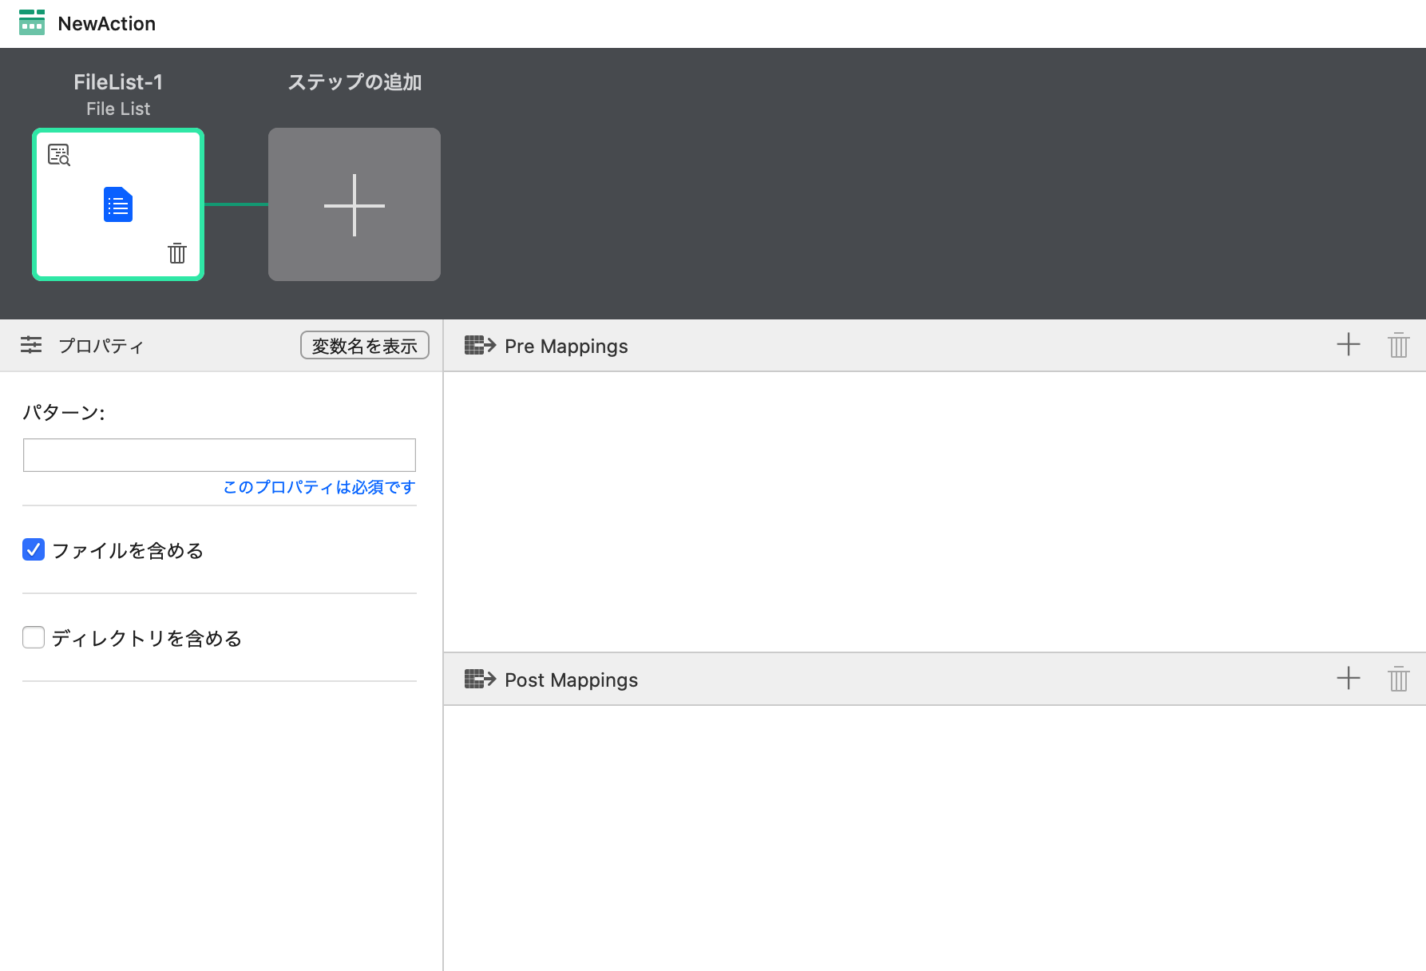The image size is (1426, 971).
Task: Add a new Pre Mapping with the plus icon
Action: pyautogui.click(x=1348, y=345)
